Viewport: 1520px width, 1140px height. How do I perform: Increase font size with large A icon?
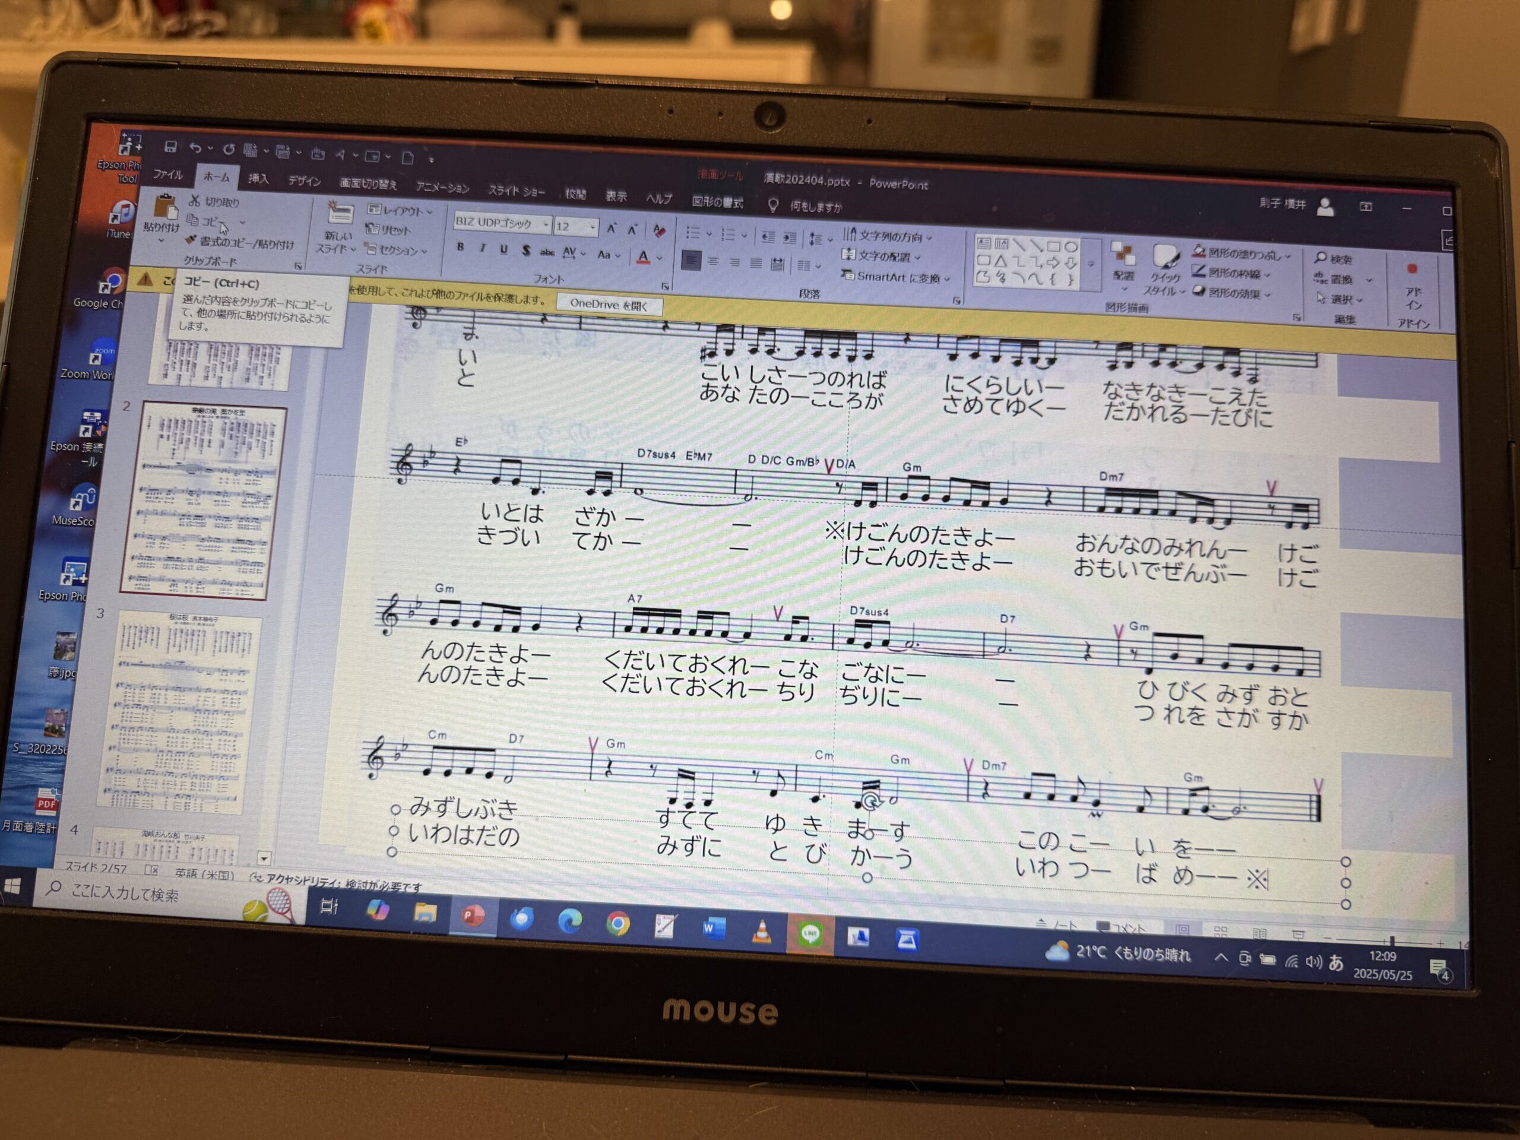[612, 229]
